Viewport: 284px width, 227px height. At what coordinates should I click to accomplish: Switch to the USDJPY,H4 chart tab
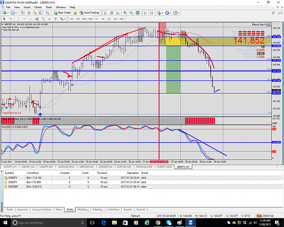tap(28, 167)
